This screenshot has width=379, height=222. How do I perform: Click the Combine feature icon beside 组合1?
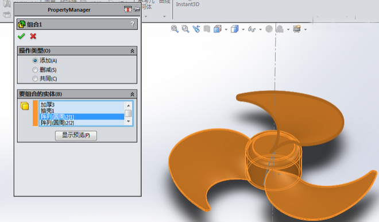pos(21,24)
